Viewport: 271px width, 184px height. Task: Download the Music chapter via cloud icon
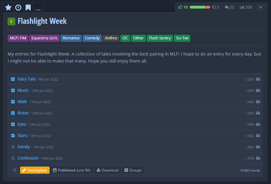point(258,90)
